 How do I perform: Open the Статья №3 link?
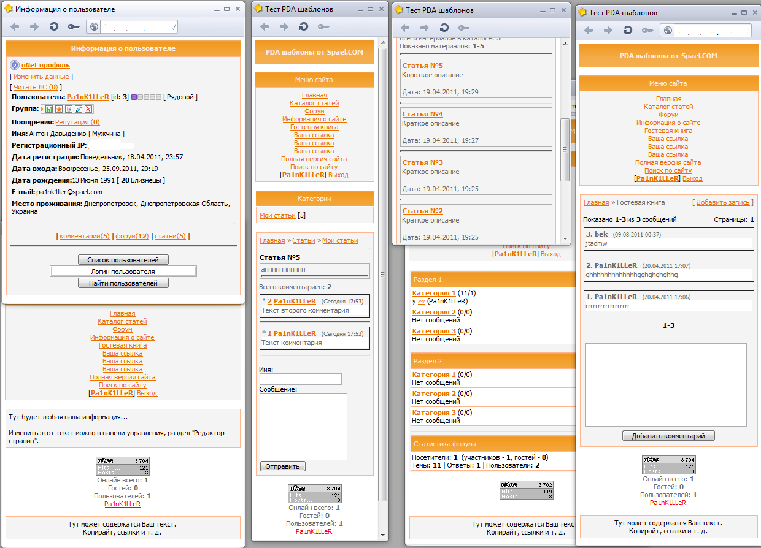pos(422,162)
